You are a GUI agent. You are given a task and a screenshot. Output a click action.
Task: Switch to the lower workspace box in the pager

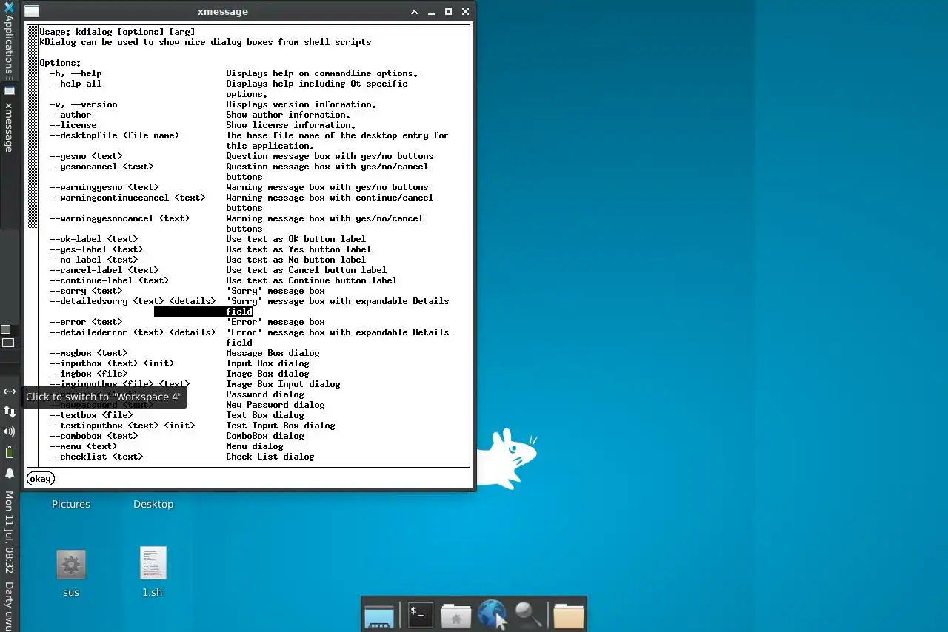pos(8,343)
